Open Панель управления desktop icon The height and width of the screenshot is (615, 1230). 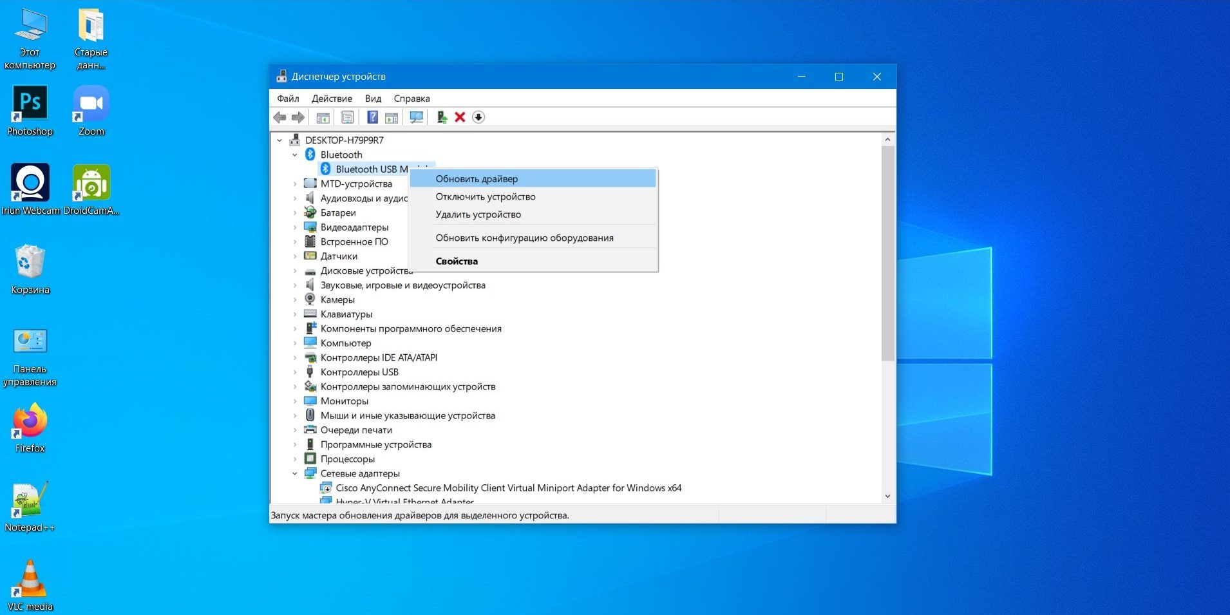tap(30, 357)
